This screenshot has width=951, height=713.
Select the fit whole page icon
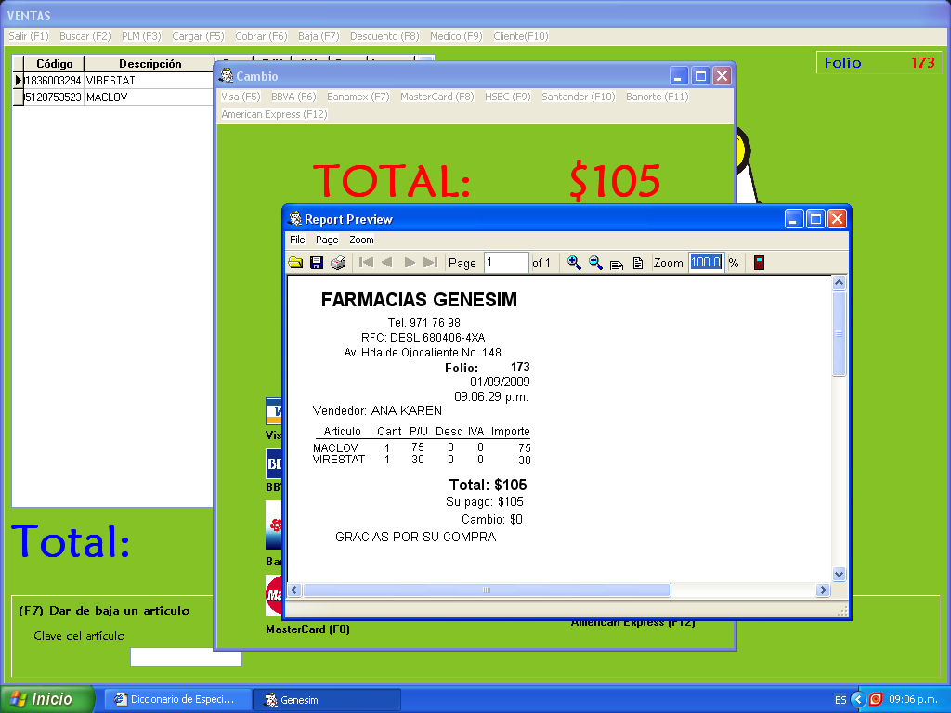tap(638, 264)
